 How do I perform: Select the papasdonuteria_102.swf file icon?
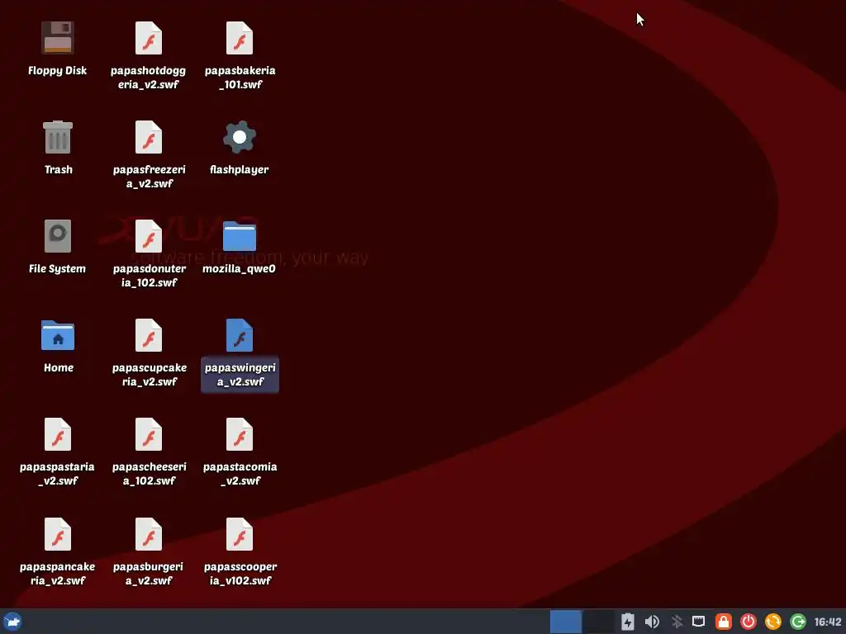(x=149, y=236)
